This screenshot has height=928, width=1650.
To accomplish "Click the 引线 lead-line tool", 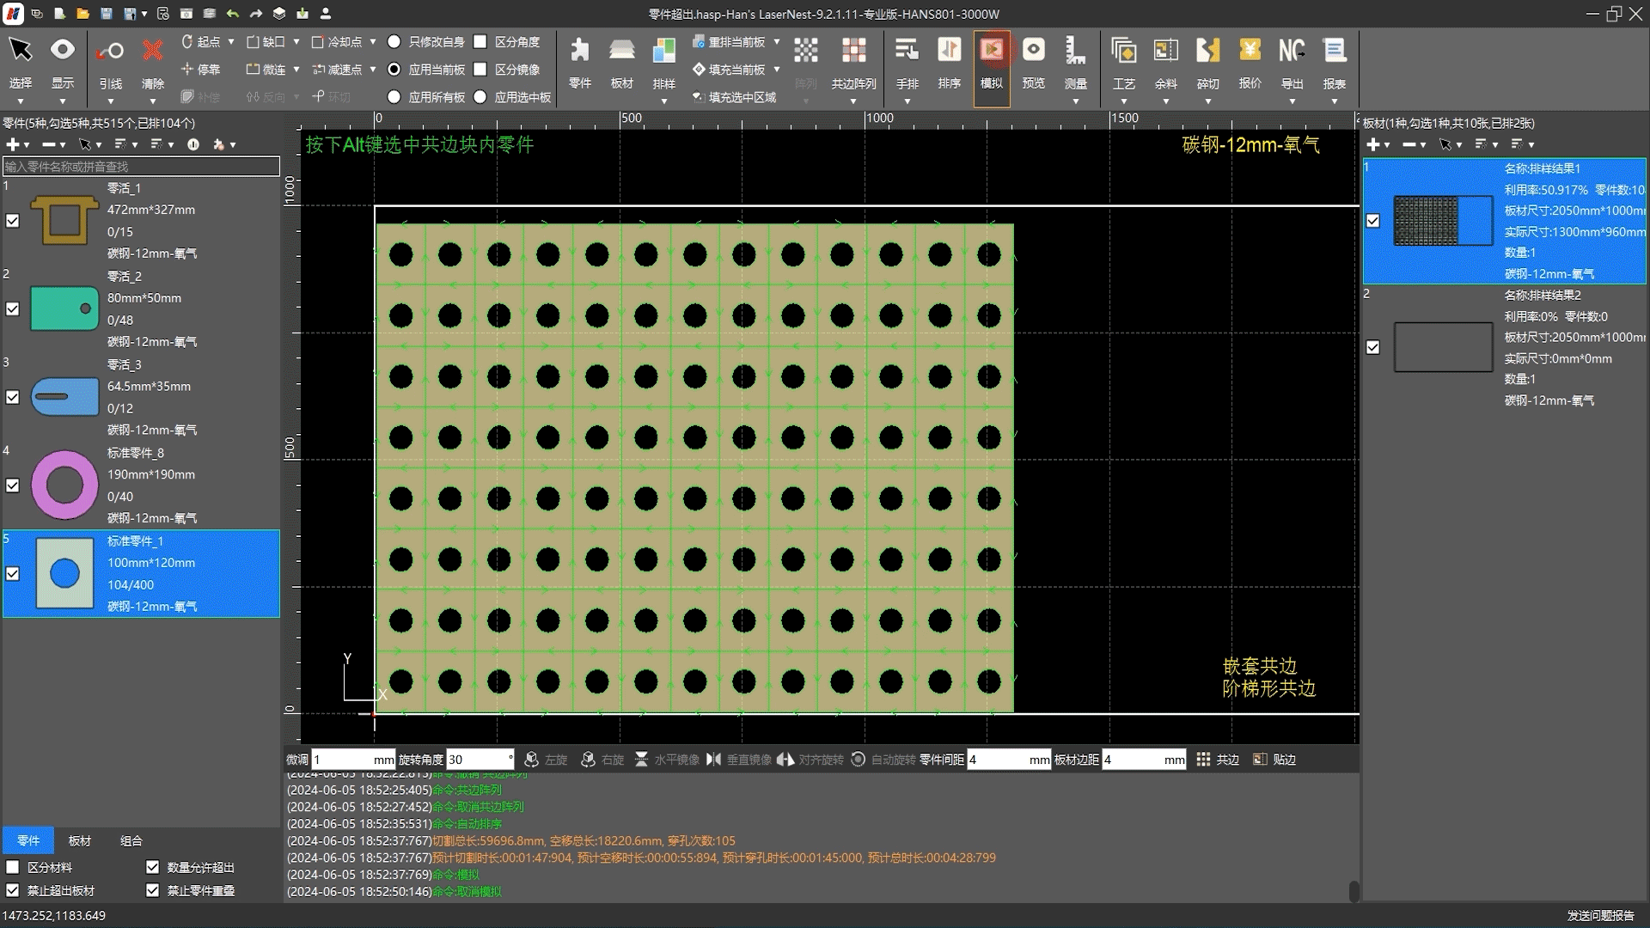I will coord(110,52).
